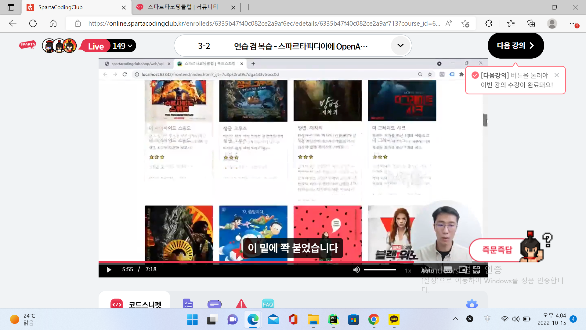Open the Teams chat taskbar icon
The height and width of the screenshot is (330, 586).
[233, 320]
